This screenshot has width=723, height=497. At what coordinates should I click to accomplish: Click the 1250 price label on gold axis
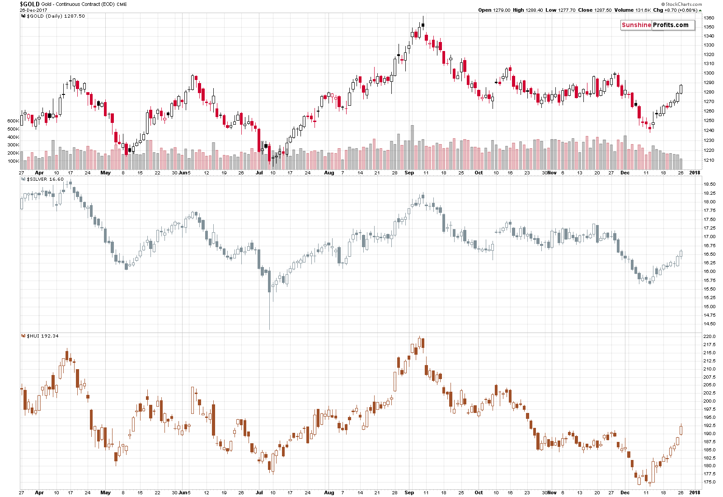(x=709, y=121)
